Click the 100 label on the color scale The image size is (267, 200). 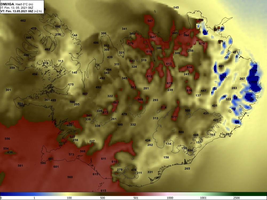point(69,198)
